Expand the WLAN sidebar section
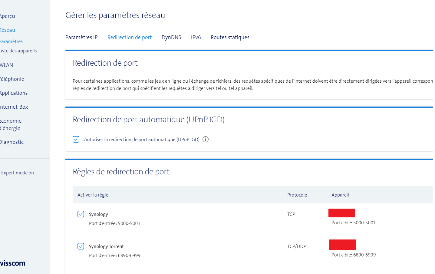 click(x=7, y=65)
